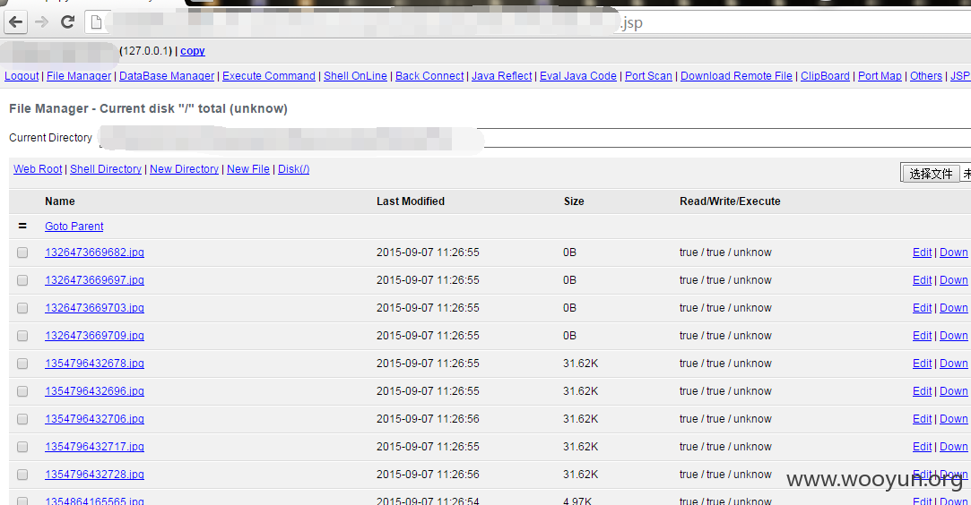This screenshot has width=971, height=505.
Task: Download file 1354796432678.jpg
Action: tap(954, 364)
